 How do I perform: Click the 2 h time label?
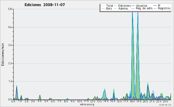click(x=26, y=102)
